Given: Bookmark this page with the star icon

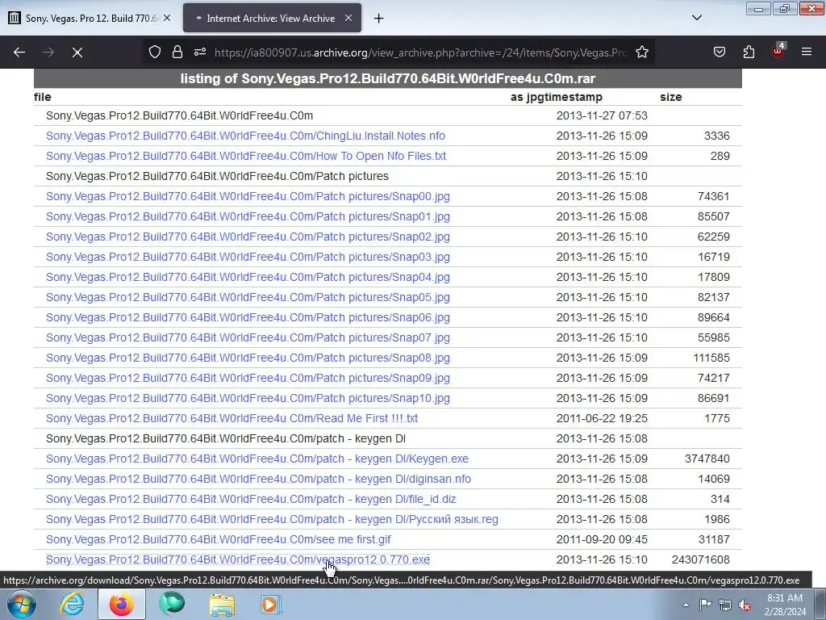Looking at the screenshot, I should 641,52.
